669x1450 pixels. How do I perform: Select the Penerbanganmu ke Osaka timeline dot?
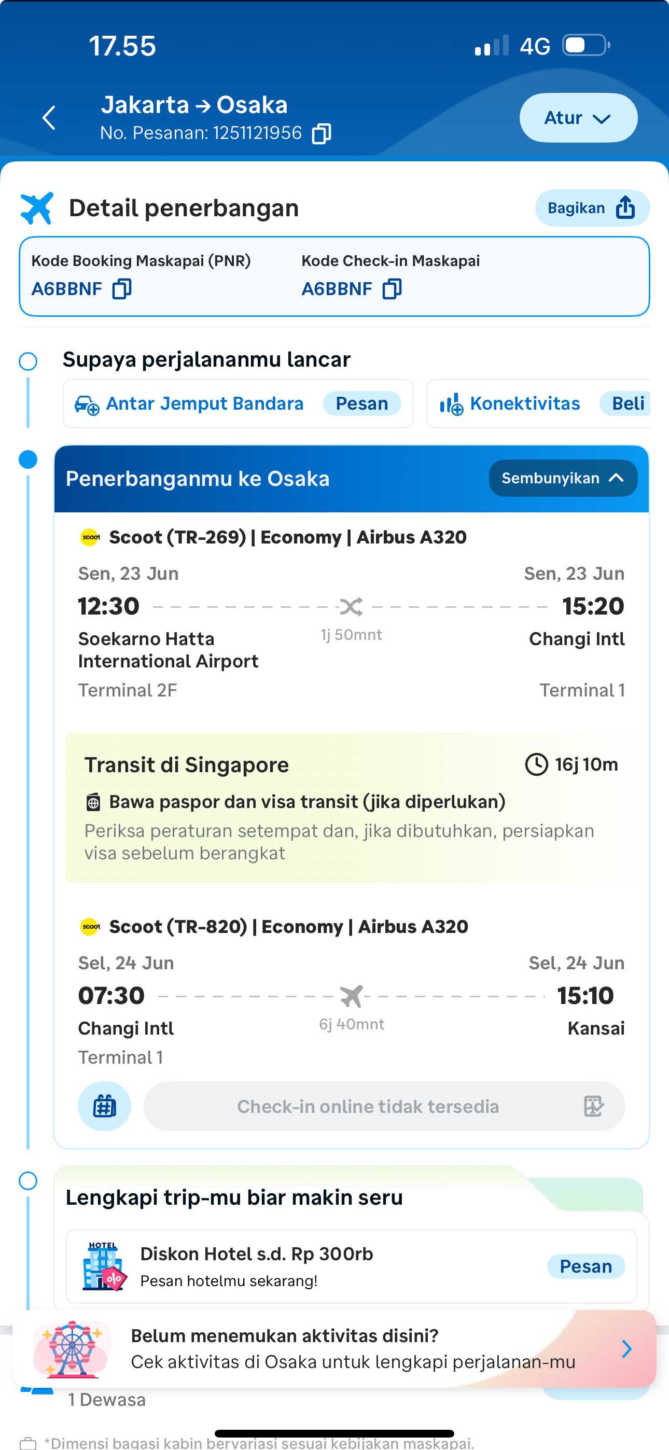(x=28, y=459)
